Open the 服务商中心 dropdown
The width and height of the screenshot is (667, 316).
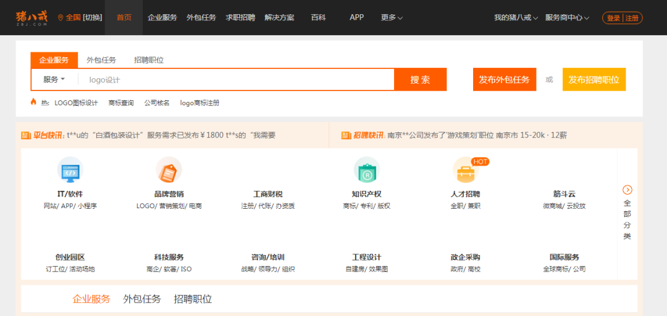(567, 18)
